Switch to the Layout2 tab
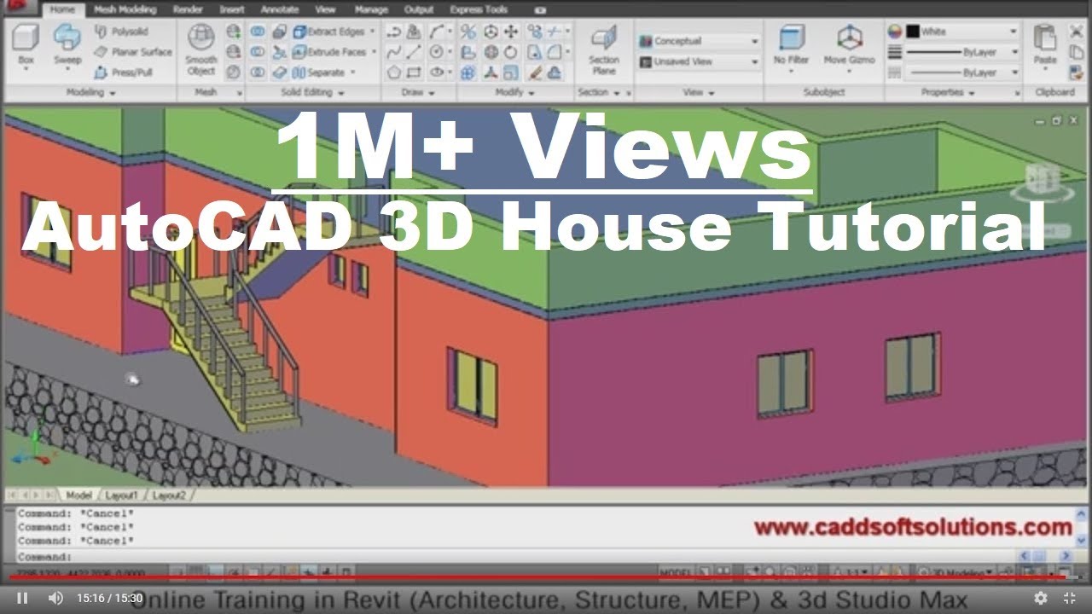 pos(169,495)
